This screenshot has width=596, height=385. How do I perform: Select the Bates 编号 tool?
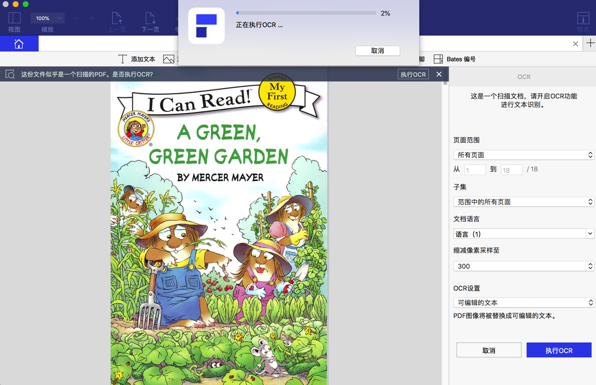point(454,59)
